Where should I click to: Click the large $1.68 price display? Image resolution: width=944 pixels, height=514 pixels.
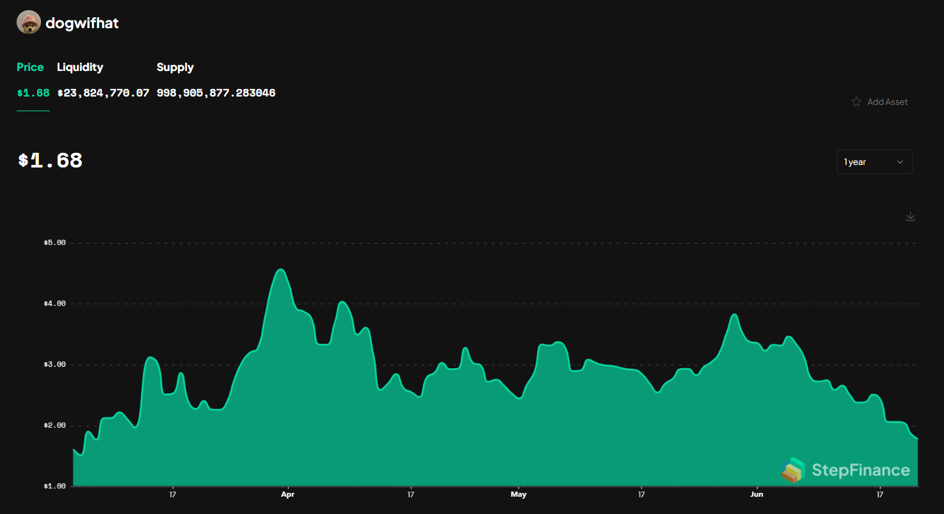49,160
